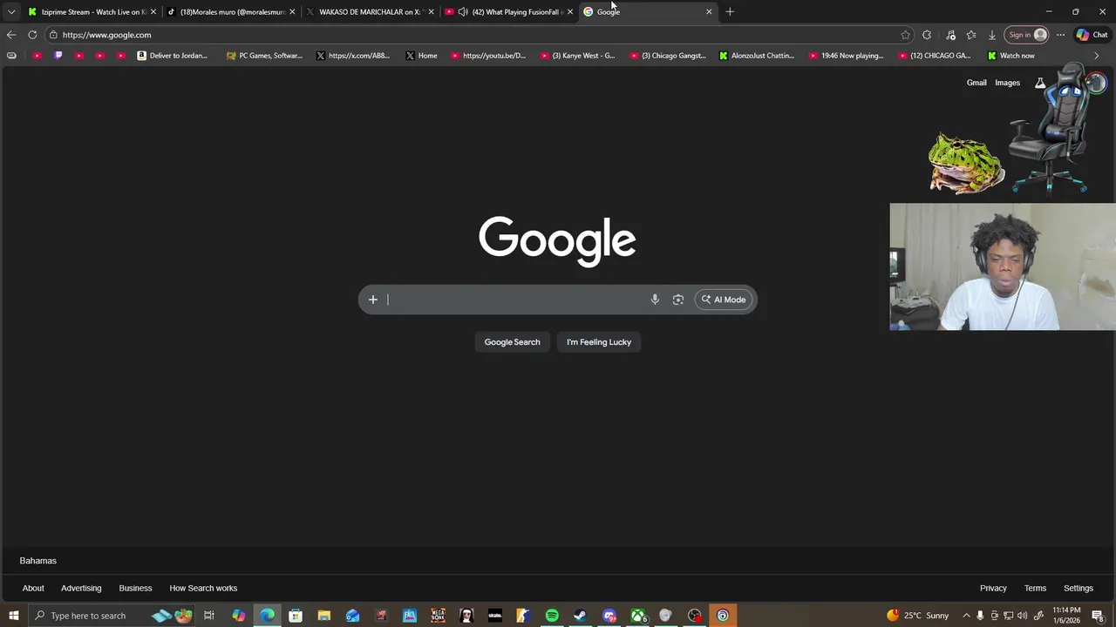Mute audio on the FusionFall tab
This screenshot has height=627, width=1116.
pyautogui.click(x=463, y=12)
